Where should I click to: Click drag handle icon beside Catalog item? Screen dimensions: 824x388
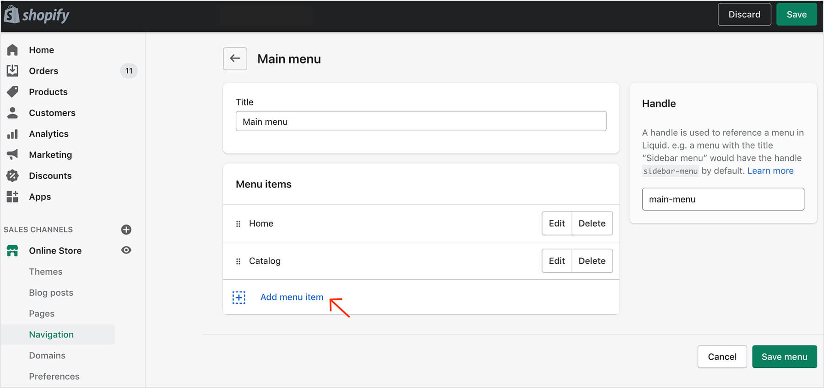click(x=238, y=261)
